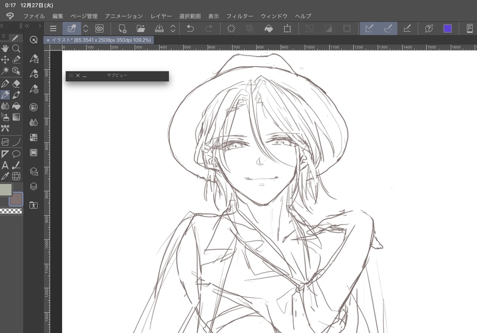Screen dimensions: 477x333
Task: Open the Color Set grid palette icon
Action: pyautogui.click(x=34, y=137)
